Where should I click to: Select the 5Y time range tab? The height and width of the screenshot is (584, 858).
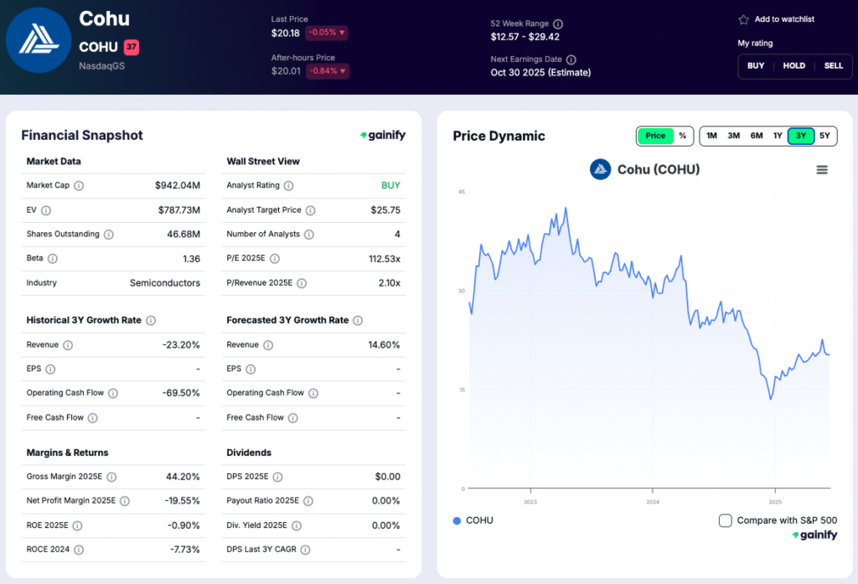[x=824, y=136]
